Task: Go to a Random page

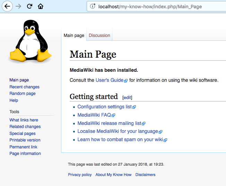Action: click(x=23, y=94)
